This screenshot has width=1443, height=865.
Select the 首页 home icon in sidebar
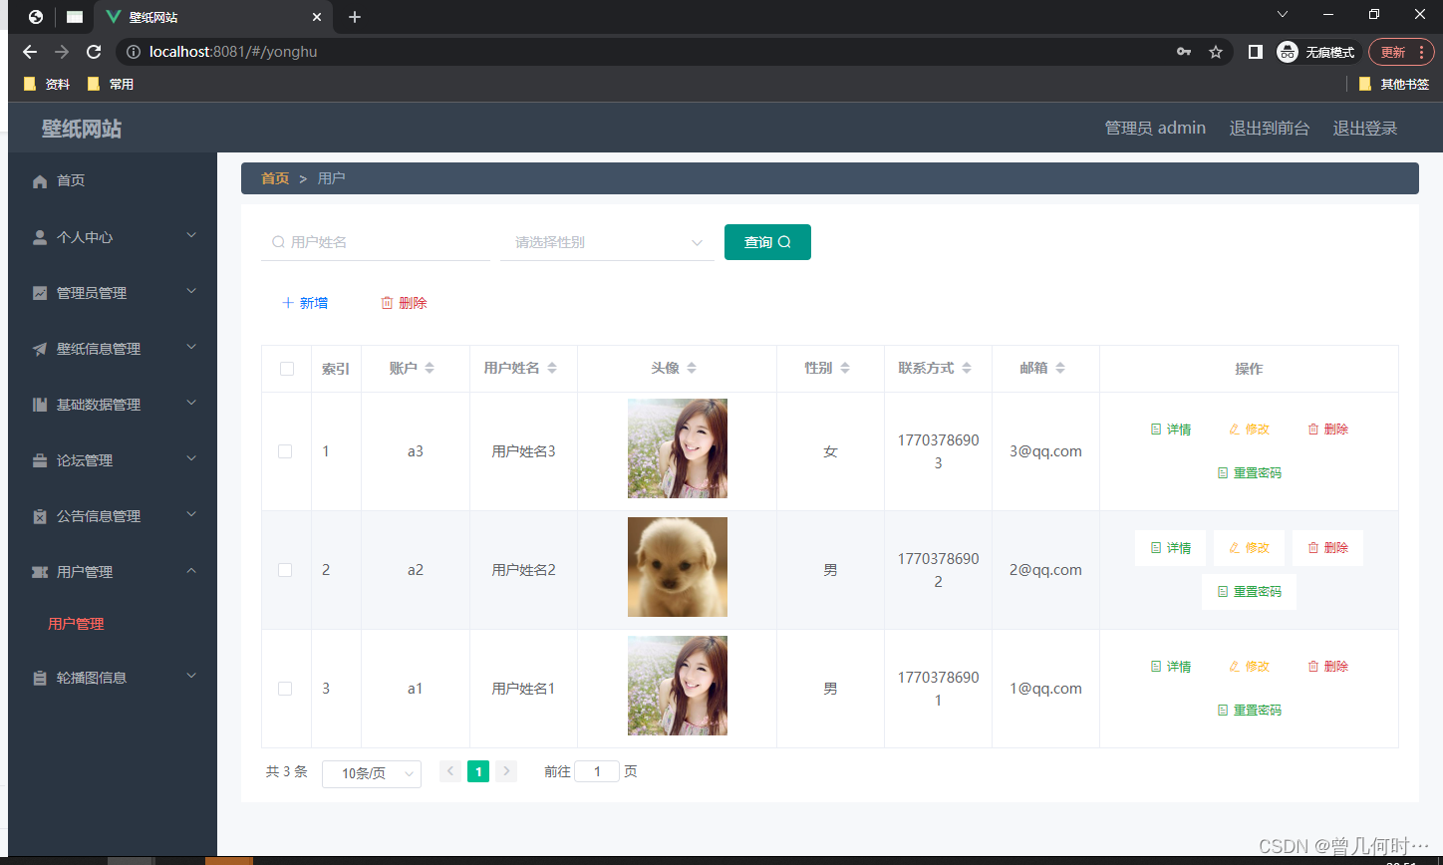[x=40, y=180]
